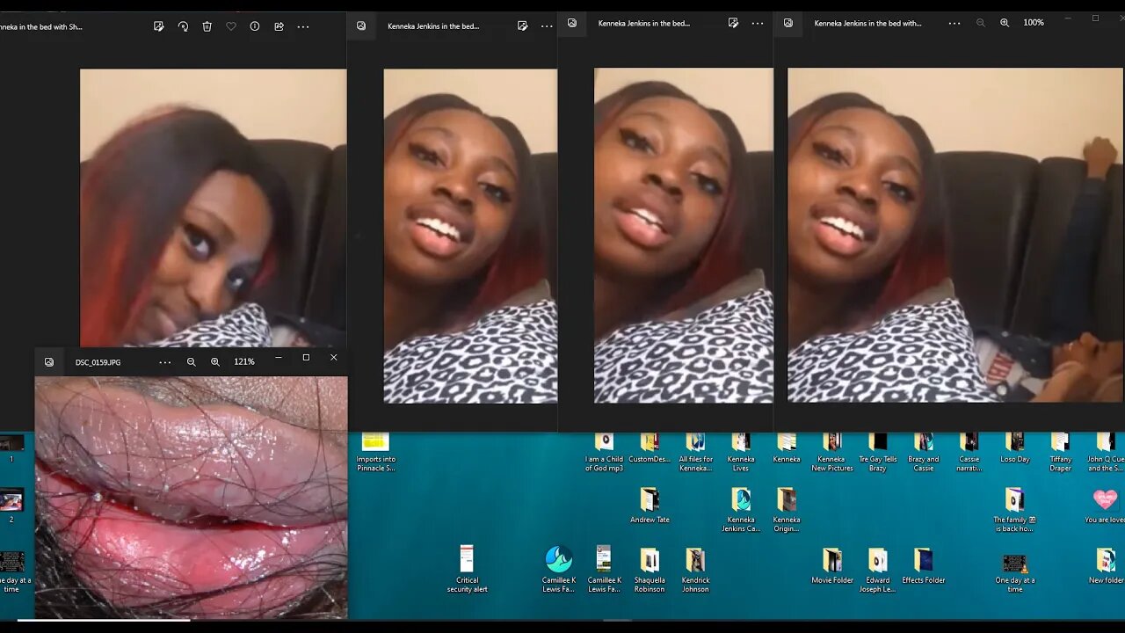Click the 100% zoom level in the fourth window

(1034, 23)
